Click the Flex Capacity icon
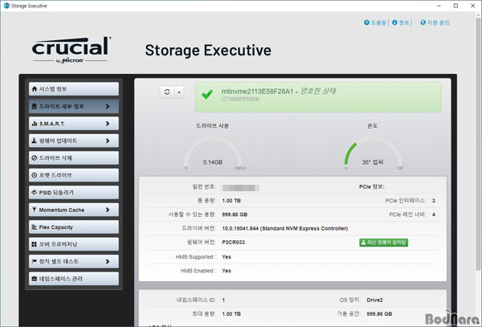Screen dimensions: 482x327 click(x=35, y=227)
